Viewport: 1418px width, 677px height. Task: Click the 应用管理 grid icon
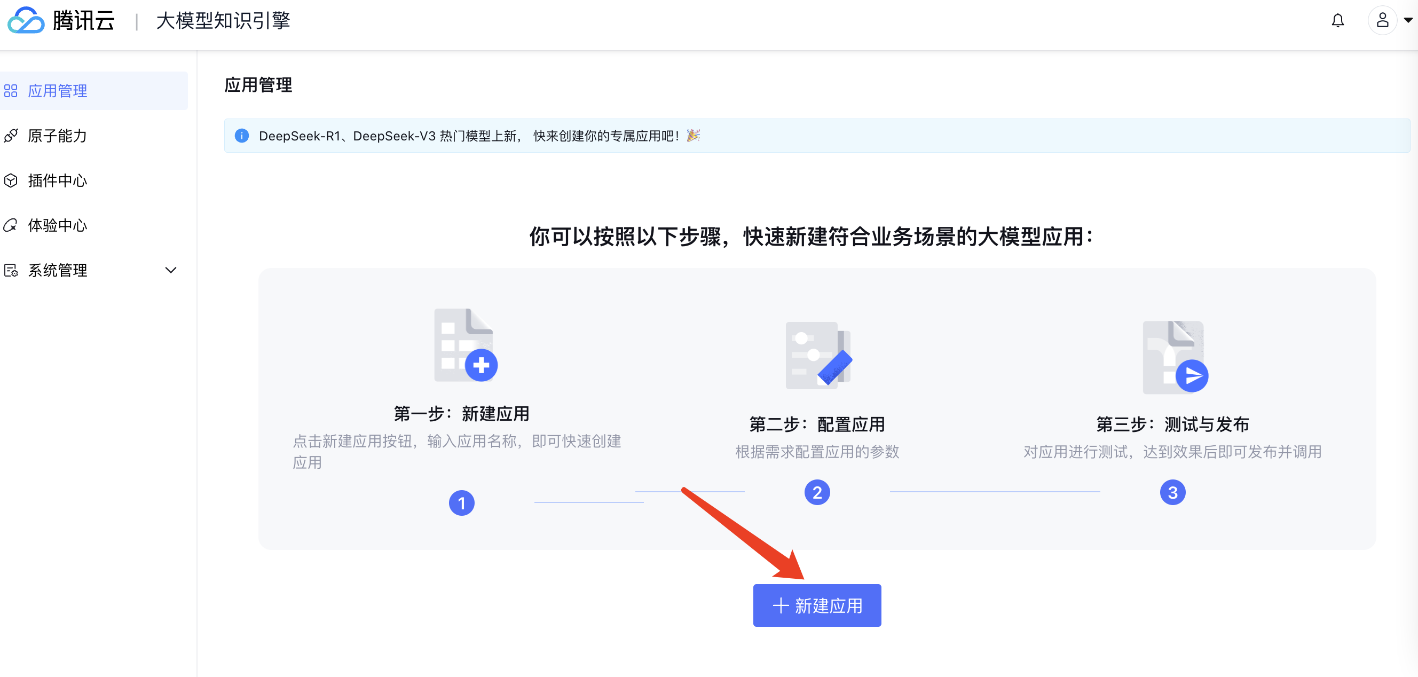[x=11, y=91]
